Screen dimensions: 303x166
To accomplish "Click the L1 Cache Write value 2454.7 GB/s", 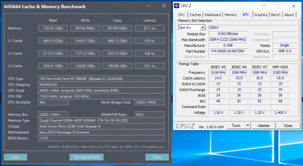I will point(85,41).
